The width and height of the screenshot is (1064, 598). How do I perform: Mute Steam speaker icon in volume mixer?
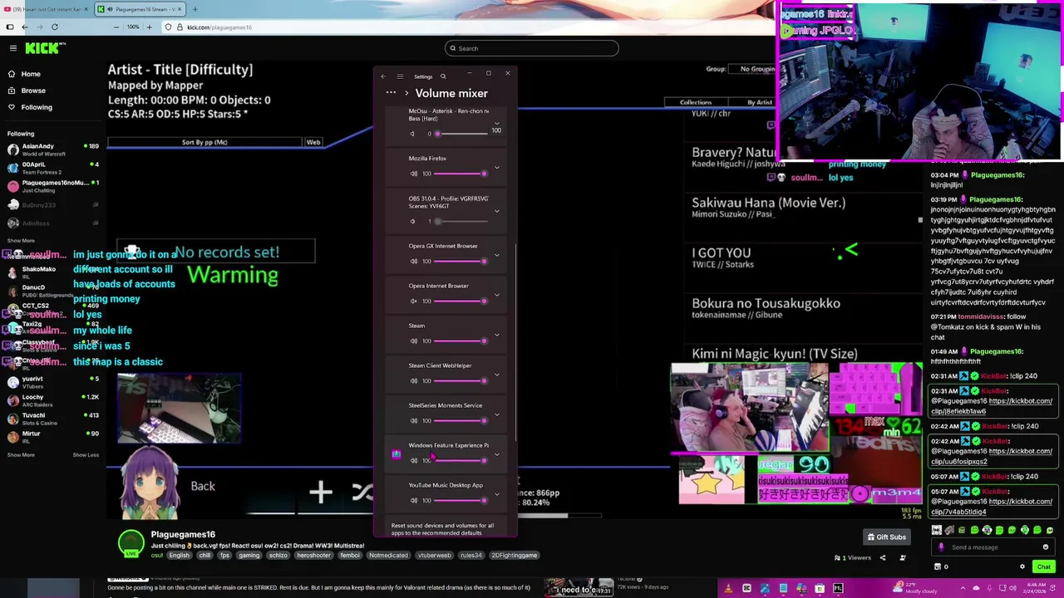414,341
